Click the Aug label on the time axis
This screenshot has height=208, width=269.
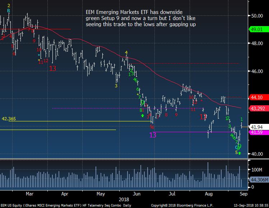click(x=209, y=194)
